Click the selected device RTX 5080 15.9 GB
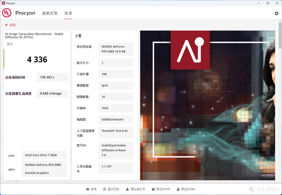 click(x=116, y=49)
